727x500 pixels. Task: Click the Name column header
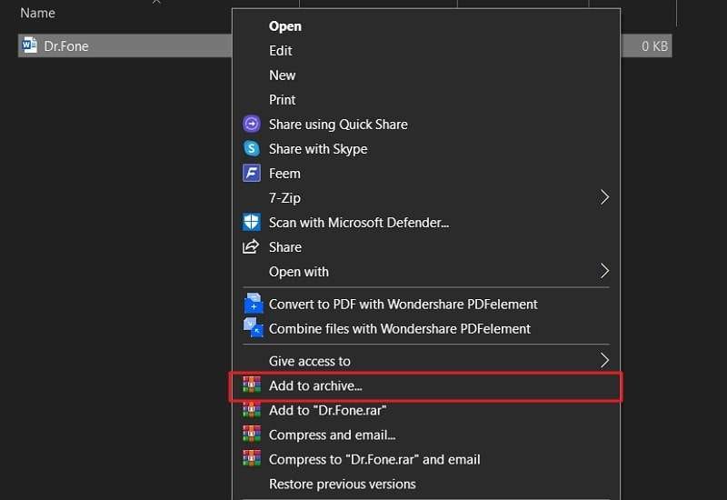click(38, 13)
